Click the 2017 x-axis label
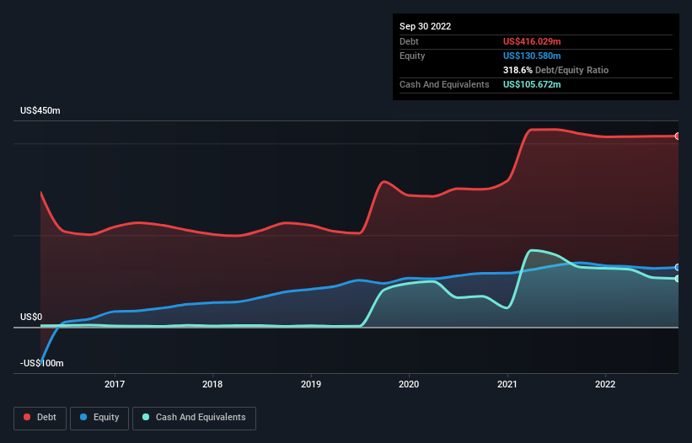The height and width of the screenshot is (443, 692). pos(115,384)
